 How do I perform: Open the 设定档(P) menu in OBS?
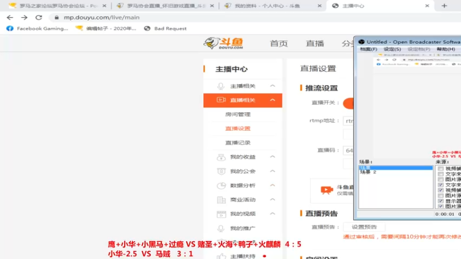coord(419,49)
